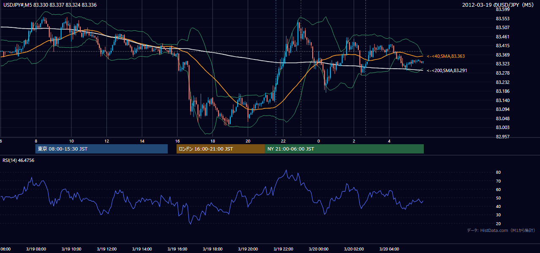
Task: Click the 3/20 00:00 time axis label
Action: tap(319, 249)
